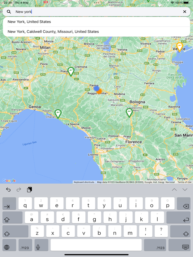Choose New York, Caldwell County, Missouri suggestion
Screen dimensions: 193x257
click(x=96, y=31)
